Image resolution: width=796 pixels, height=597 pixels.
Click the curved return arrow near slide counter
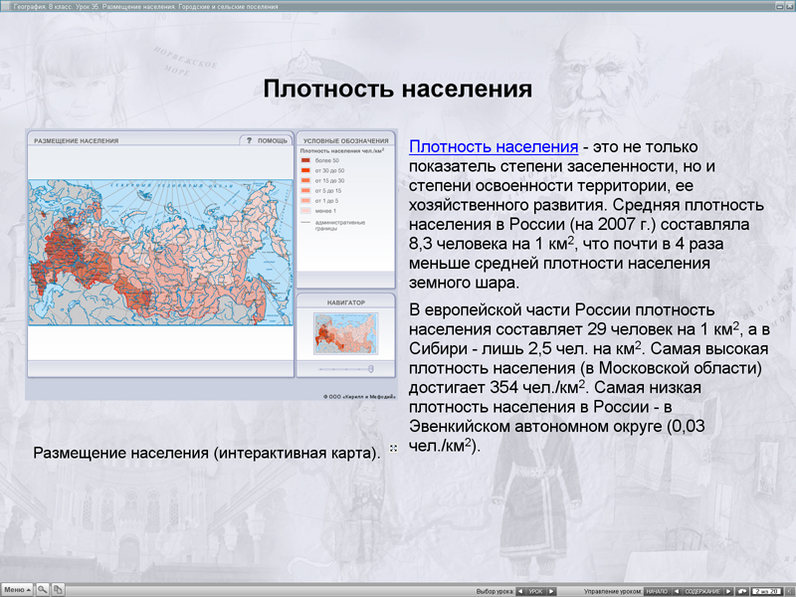tap(743, 589)
